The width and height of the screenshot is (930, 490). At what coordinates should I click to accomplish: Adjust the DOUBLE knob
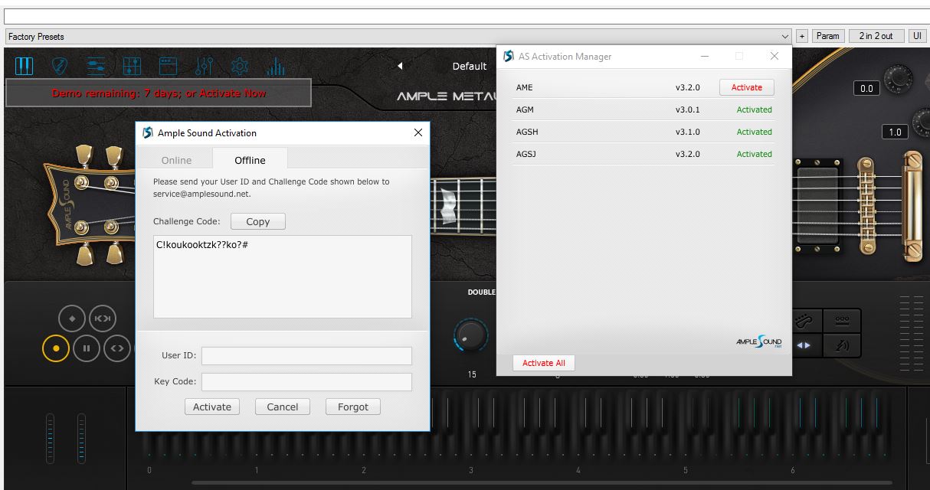[470, 335]
